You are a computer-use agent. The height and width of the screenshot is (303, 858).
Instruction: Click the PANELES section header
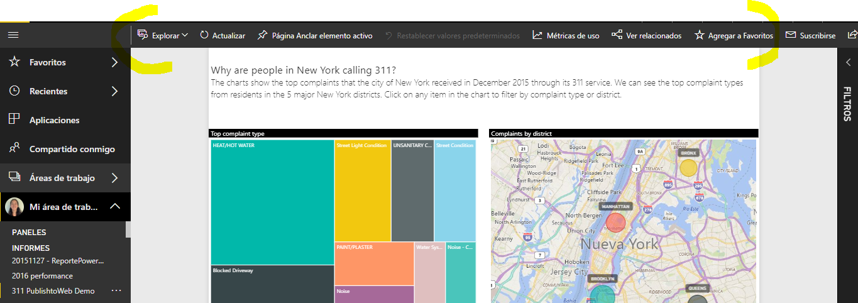[29, 233]
